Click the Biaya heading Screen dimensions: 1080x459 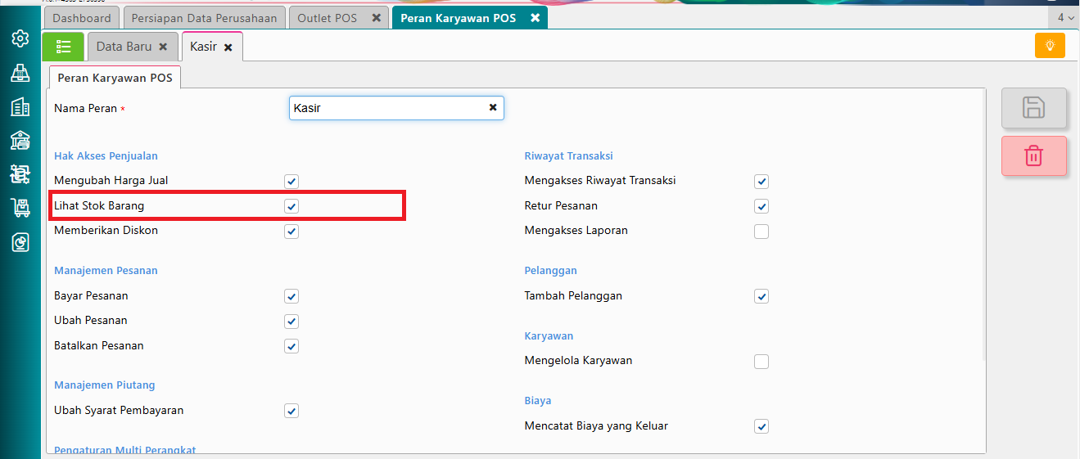538,400
